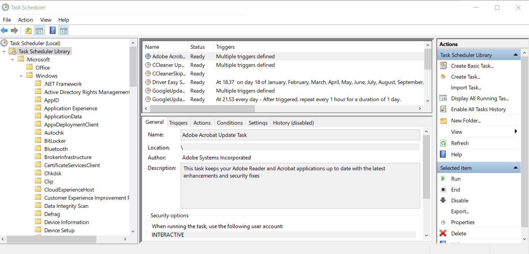
Task: Click the blue Help toolbar icon
Action: (x=53, y=31)
